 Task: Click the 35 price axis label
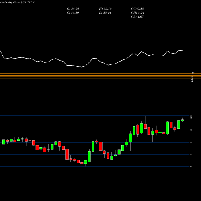pyautogui.click(x=191, y=118)
